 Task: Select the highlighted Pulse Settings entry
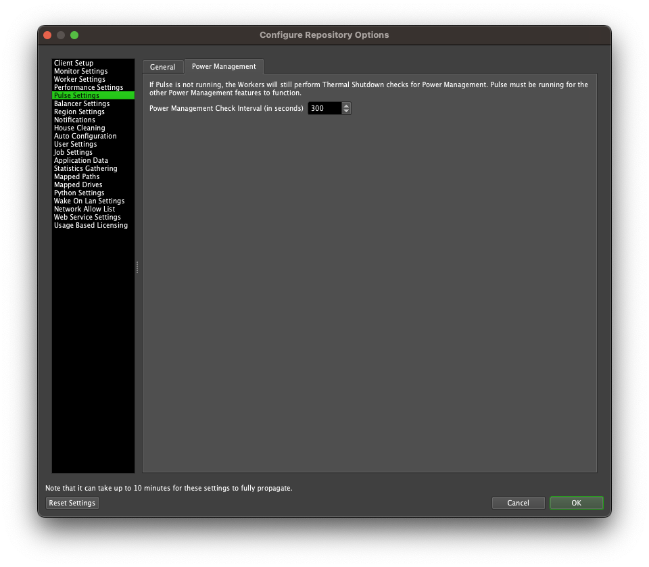coord(93,95)
